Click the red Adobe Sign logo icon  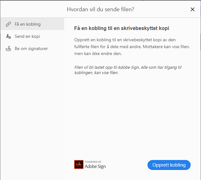[79, 164]
